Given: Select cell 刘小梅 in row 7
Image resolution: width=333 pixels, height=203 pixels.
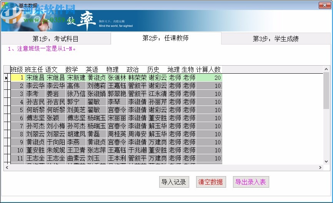Looking at the screenshot, I should click(55, 126).
